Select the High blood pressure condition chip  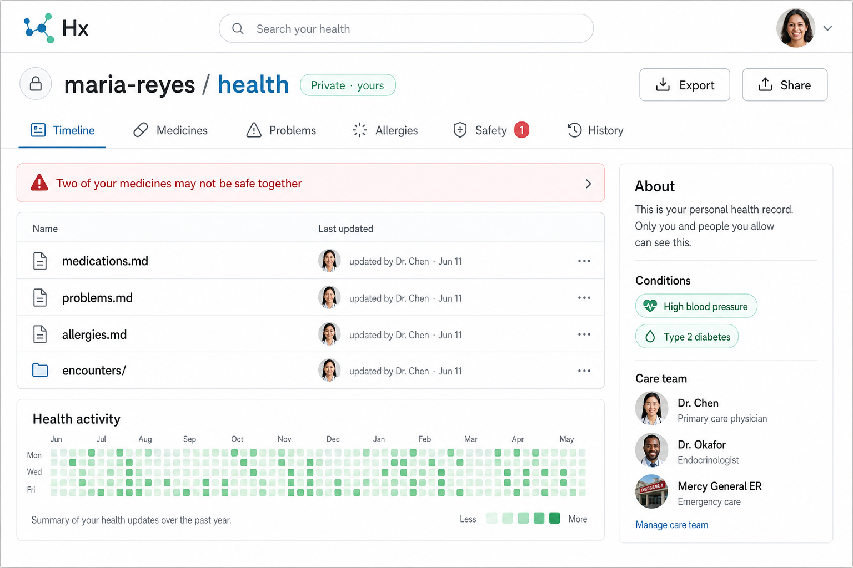tap(696, 306)
